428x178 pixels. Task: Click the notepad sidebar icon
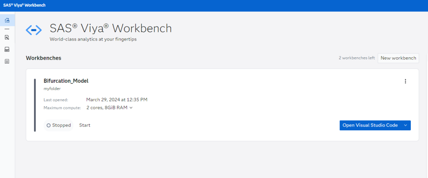(7, 61)
